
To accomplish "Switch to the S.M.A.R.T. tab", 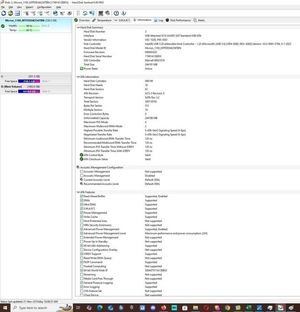I will 122,20.
